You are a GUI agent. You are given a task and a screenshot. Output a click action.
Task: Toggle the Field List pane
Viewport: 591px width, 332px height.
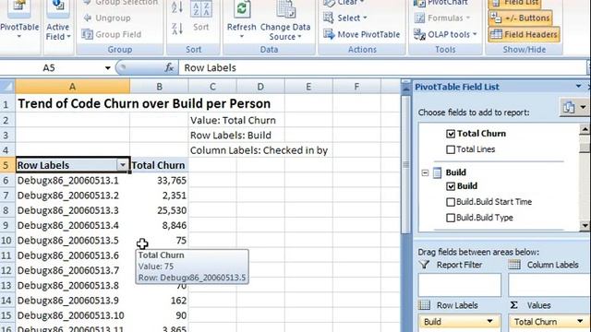point(515,4)
